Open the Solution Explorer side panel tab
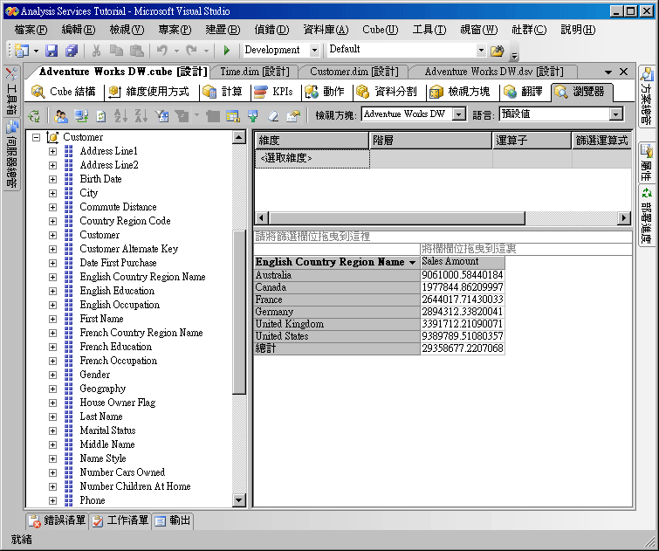Viewport: 659px width, 551px height. (647, 96)
